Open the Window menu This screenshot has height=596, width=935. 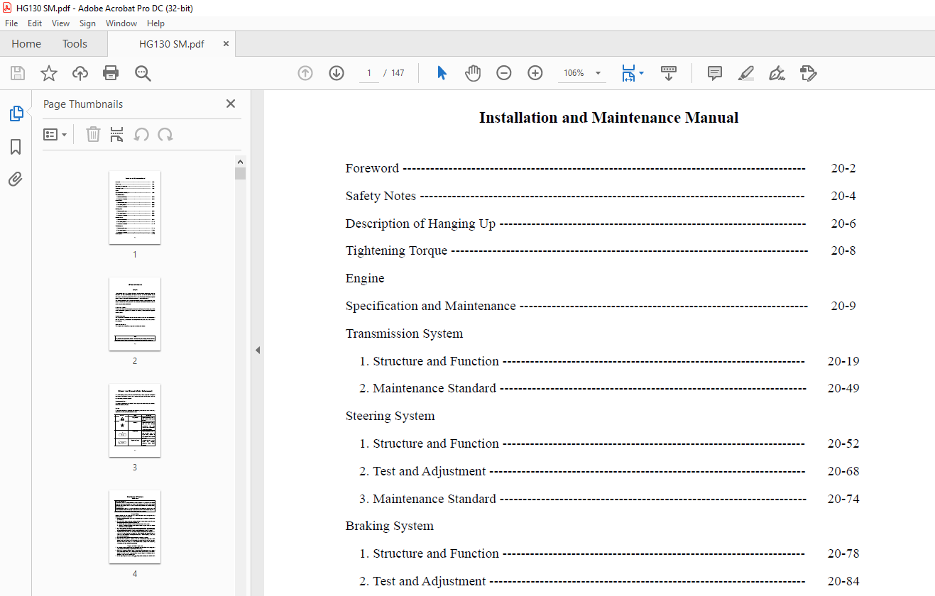[x=121, y=23]
